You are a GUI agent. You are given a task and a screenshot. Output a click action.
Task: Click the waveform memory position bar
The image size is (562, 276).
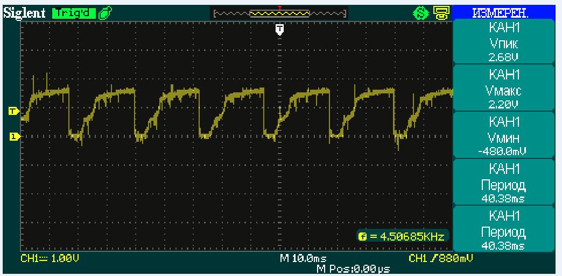click(279, 14)
